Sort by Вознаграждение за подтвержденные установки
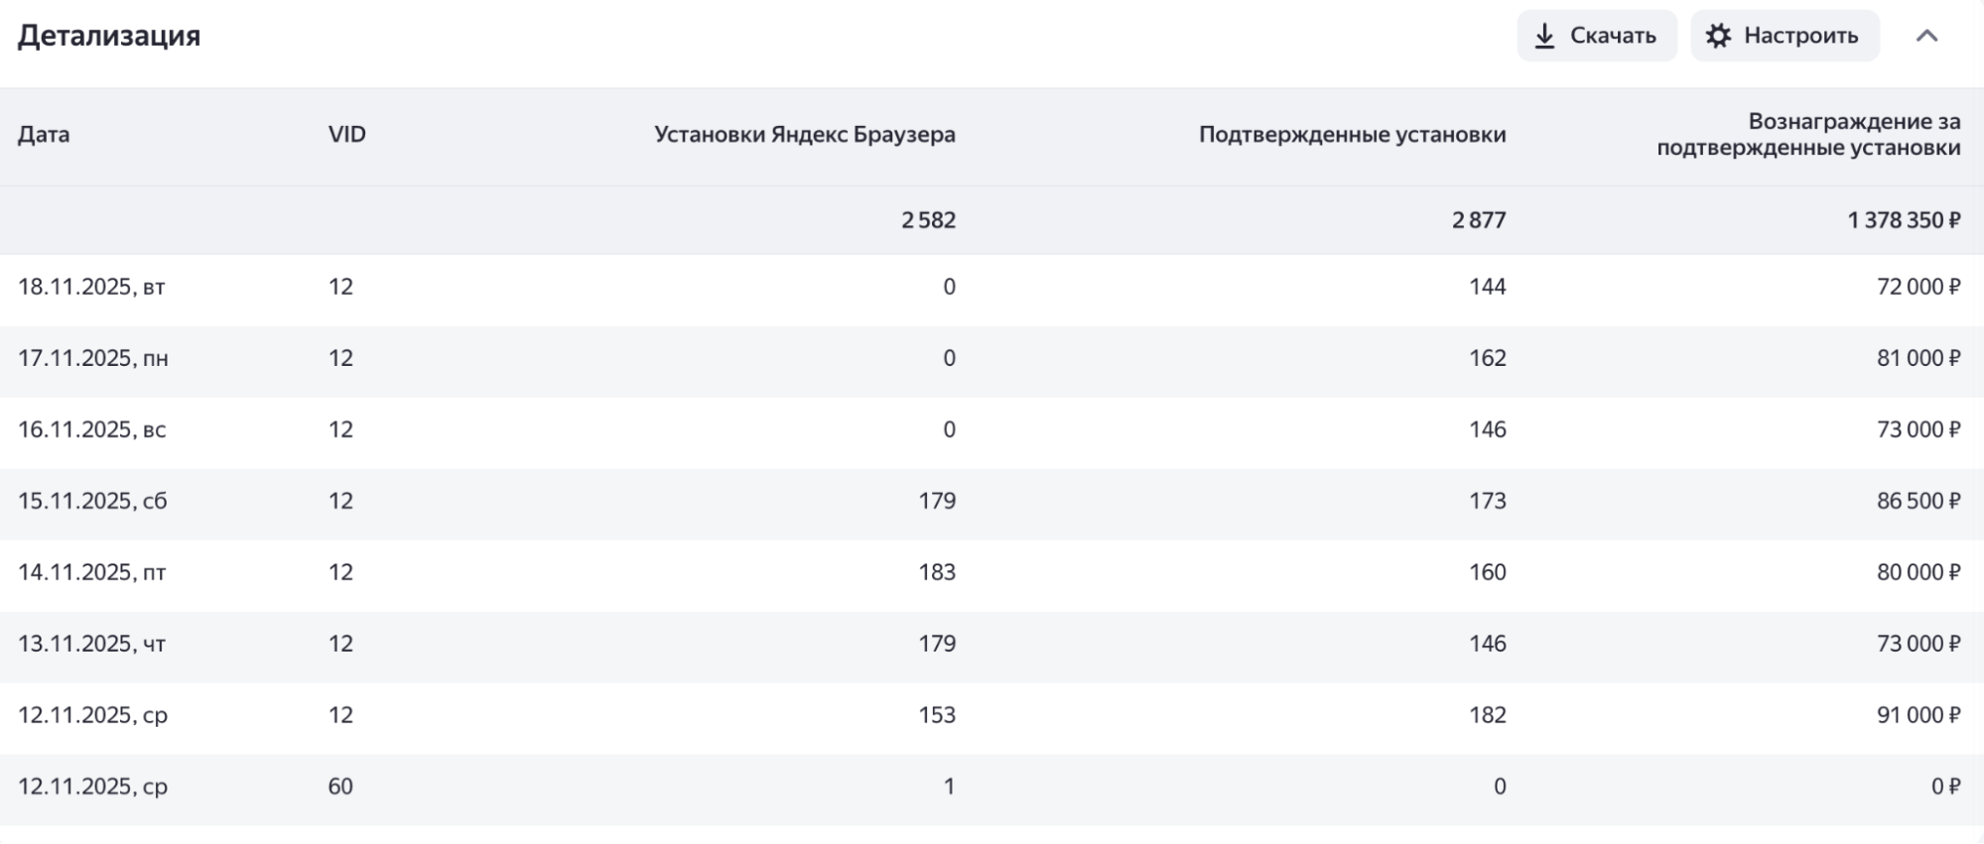Screen dimensions: 1984x844 [1808, 134]
